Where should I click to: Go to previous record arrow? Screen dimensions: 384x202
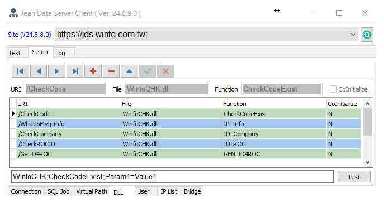(x=39, y=71)
